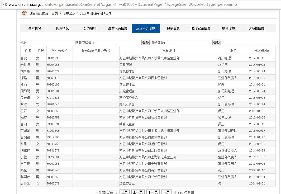
Task: Click the home icon in breadcrumb
Action: tap(24, 13)
